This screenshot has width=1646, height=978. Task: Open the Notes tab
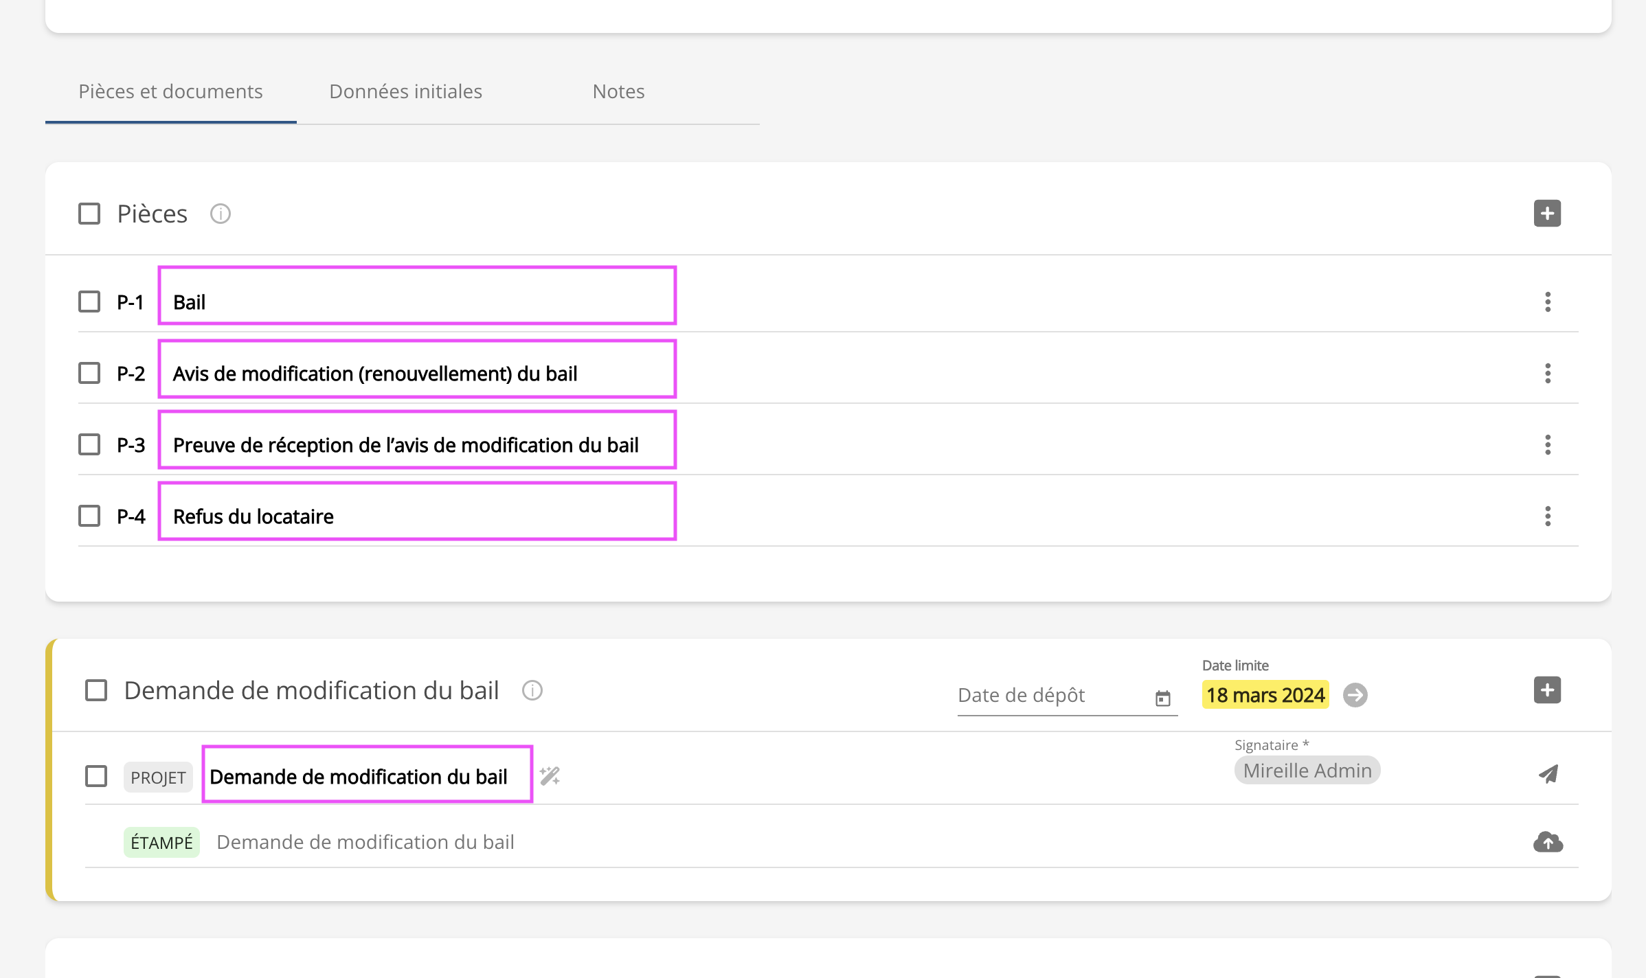[618, 91]
